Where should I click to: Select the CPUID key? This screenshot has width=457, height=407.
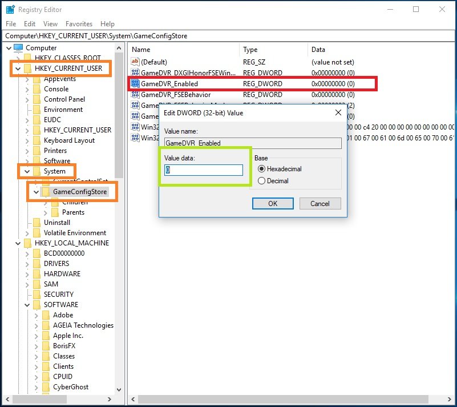tap(63, 377)
